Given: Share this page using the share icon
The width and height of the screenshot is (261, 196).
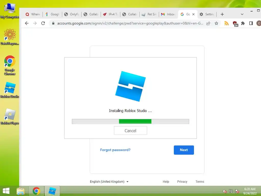Looking at the screenshot, I should [x=208, y=23].
